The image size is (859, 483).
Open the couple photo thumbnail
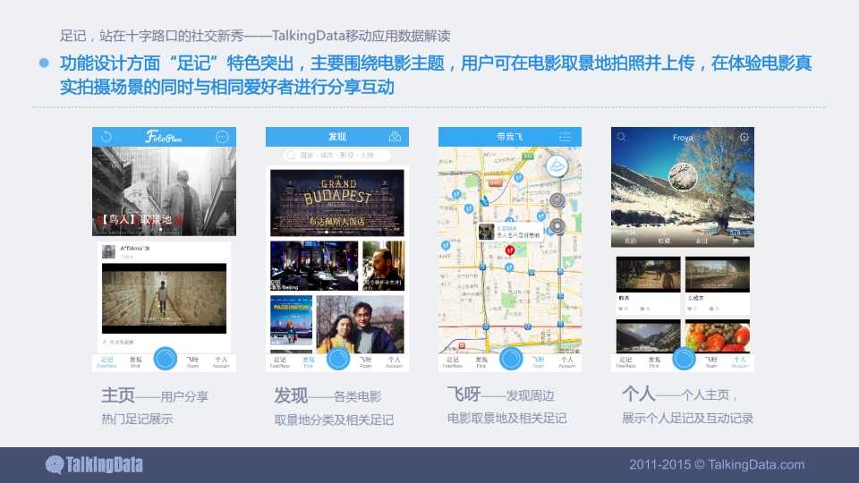(361, 324)
